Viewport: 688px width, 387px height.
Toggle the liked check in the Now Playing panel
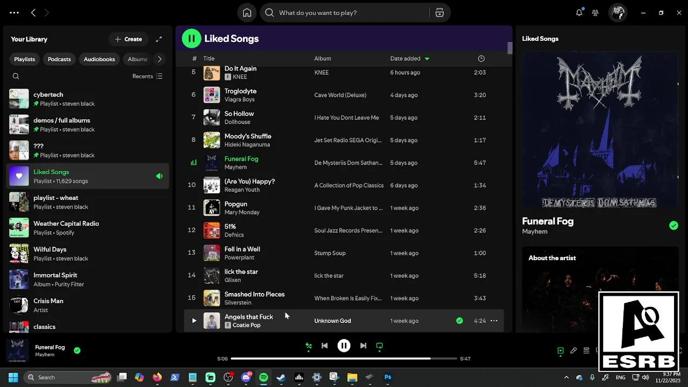pyautogui.click(x=673, y=226)
